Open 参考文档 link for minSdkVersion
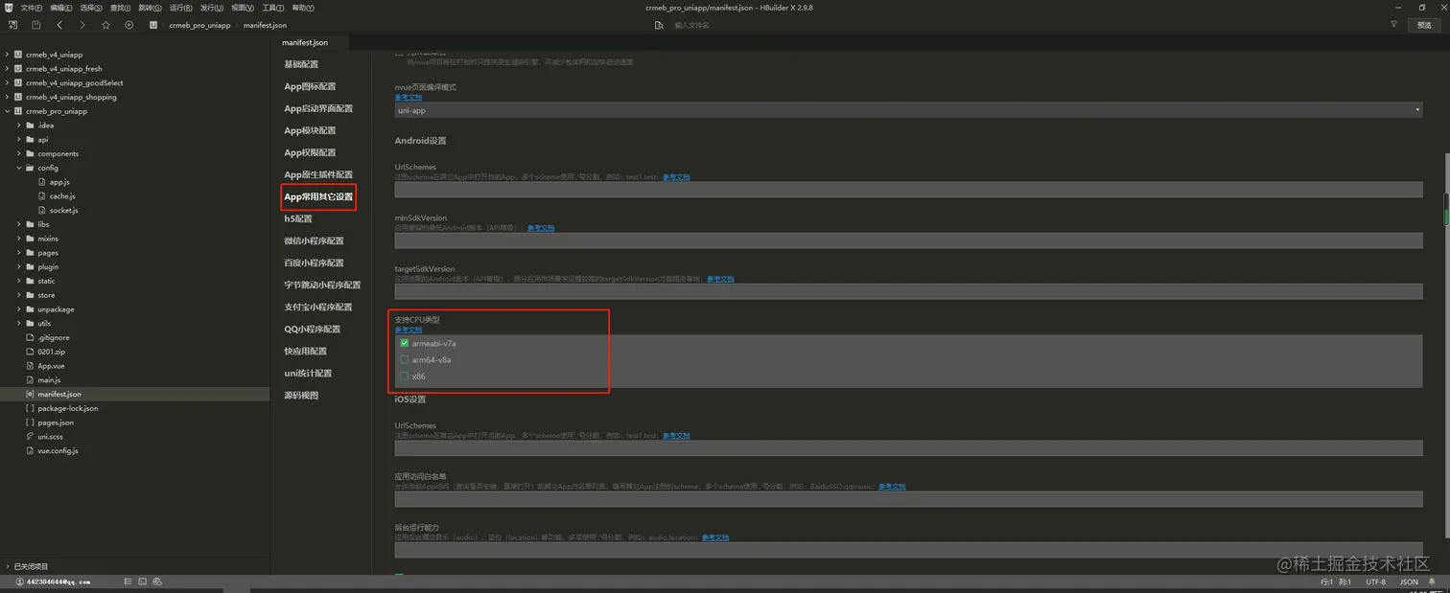1450x593 pixels. pyautogui.click(x=541, y=228)
